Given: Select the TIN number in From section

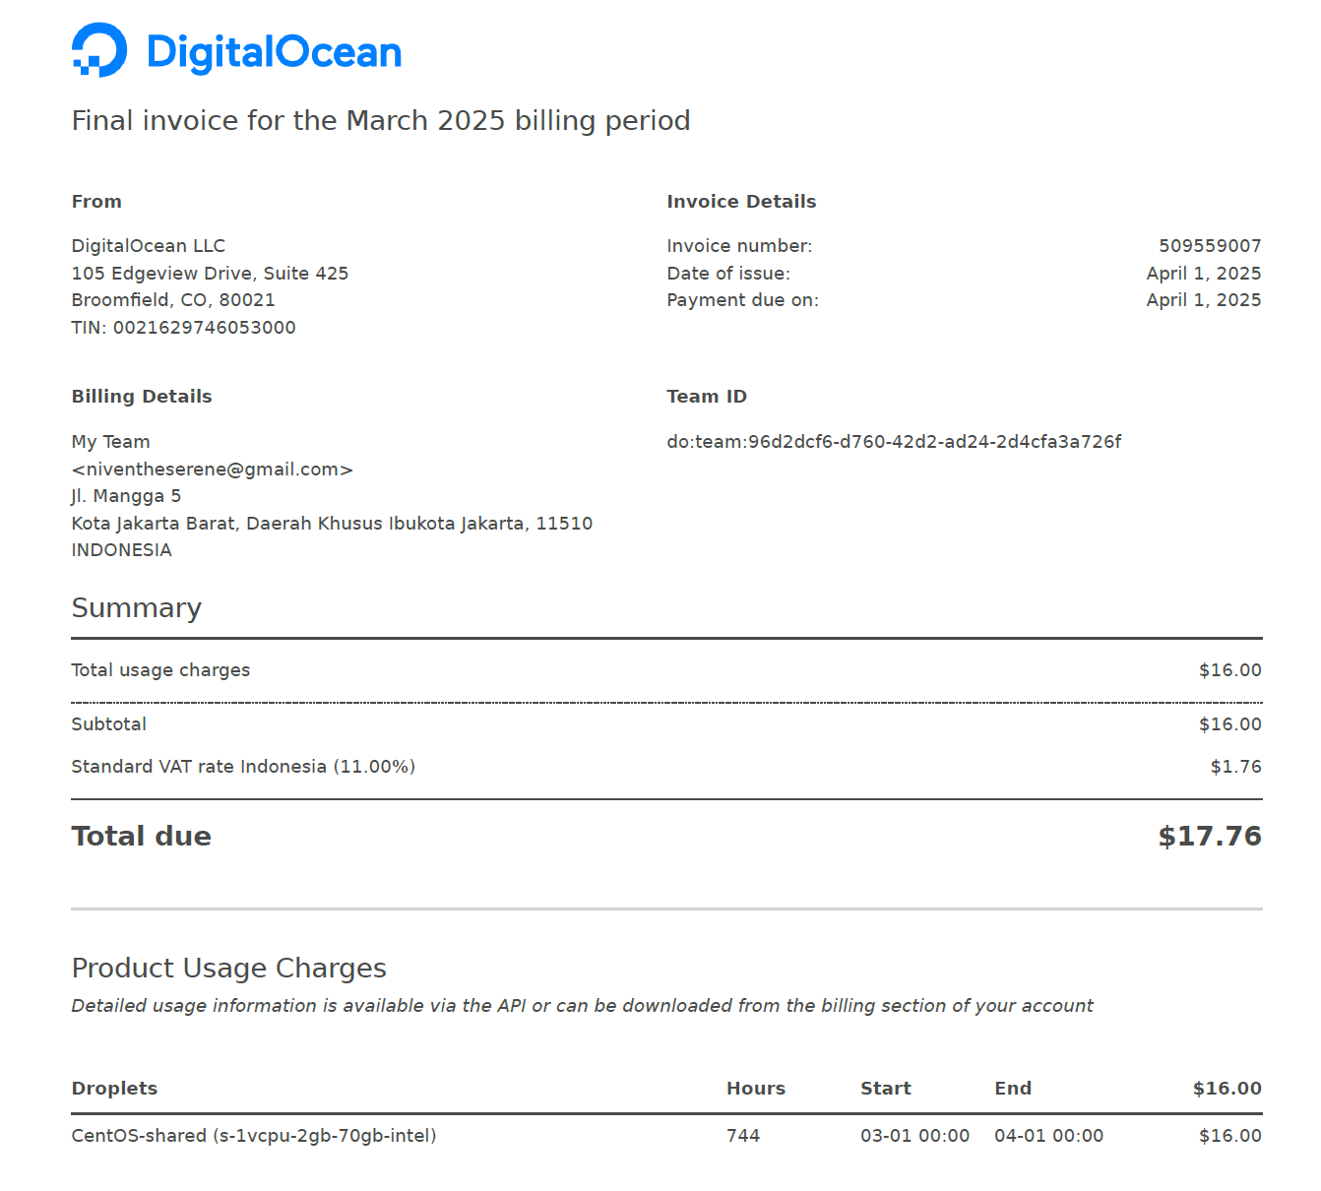Looking at the screenshot, I should click(x=204, y=328).
